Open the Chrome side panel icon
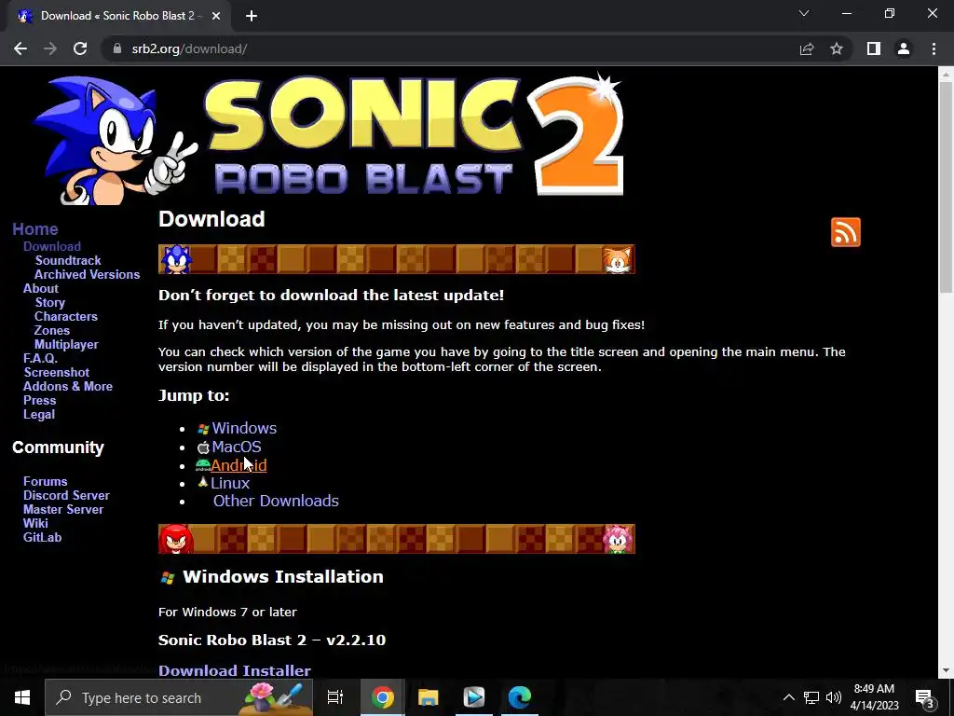Image resolution: width=954 pixels, height=716 pixels. click(x=874, y=48)
